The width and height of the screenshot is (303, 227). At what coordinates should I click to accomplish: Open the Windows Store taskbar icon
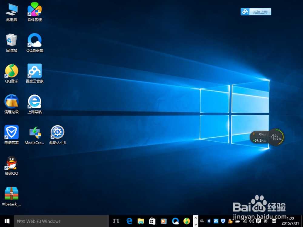(152, 221)
